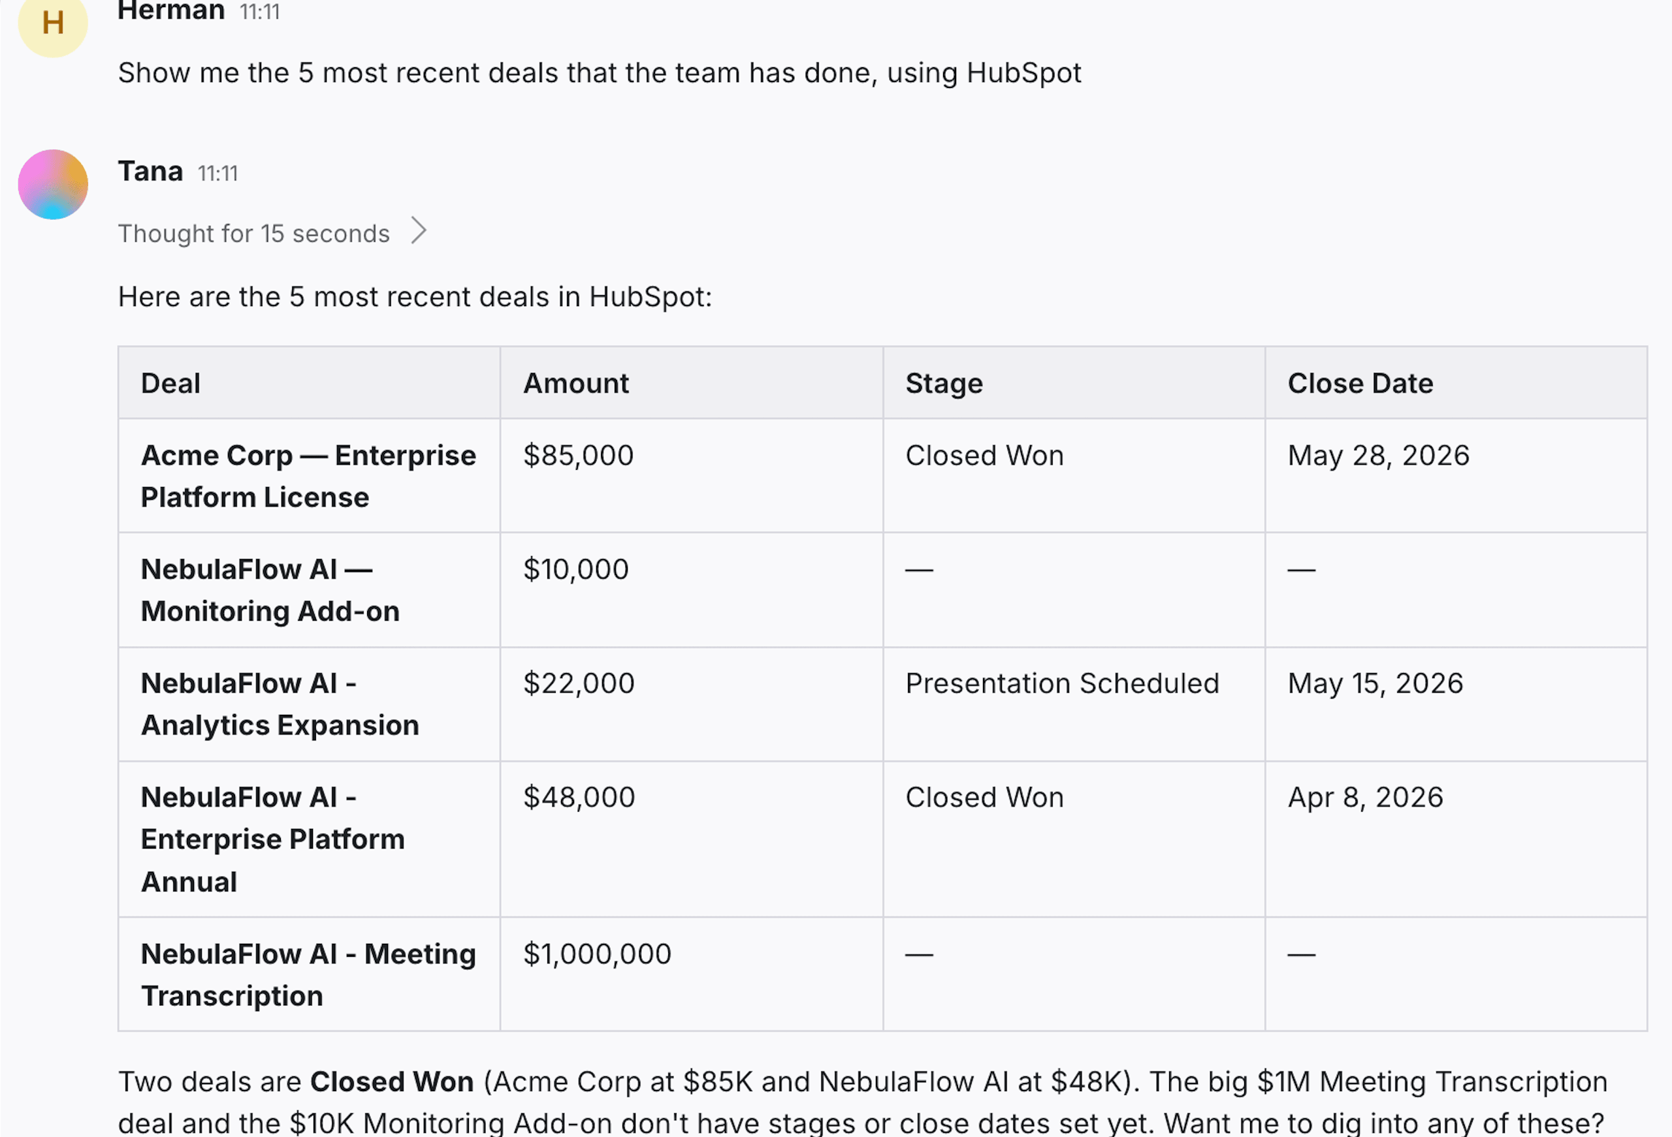Viewport: 1672px width, 1137px height.
Task: Click the empty close date dash for Monitoring Add-on
Action: point(1302,570)
